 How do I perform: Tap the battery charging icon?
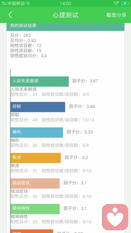[125, 3]
